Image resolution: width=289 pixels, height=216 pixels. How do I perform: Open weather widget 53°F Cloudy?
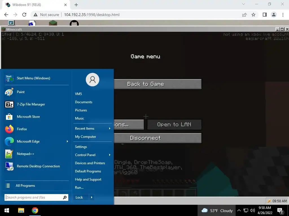217,210
